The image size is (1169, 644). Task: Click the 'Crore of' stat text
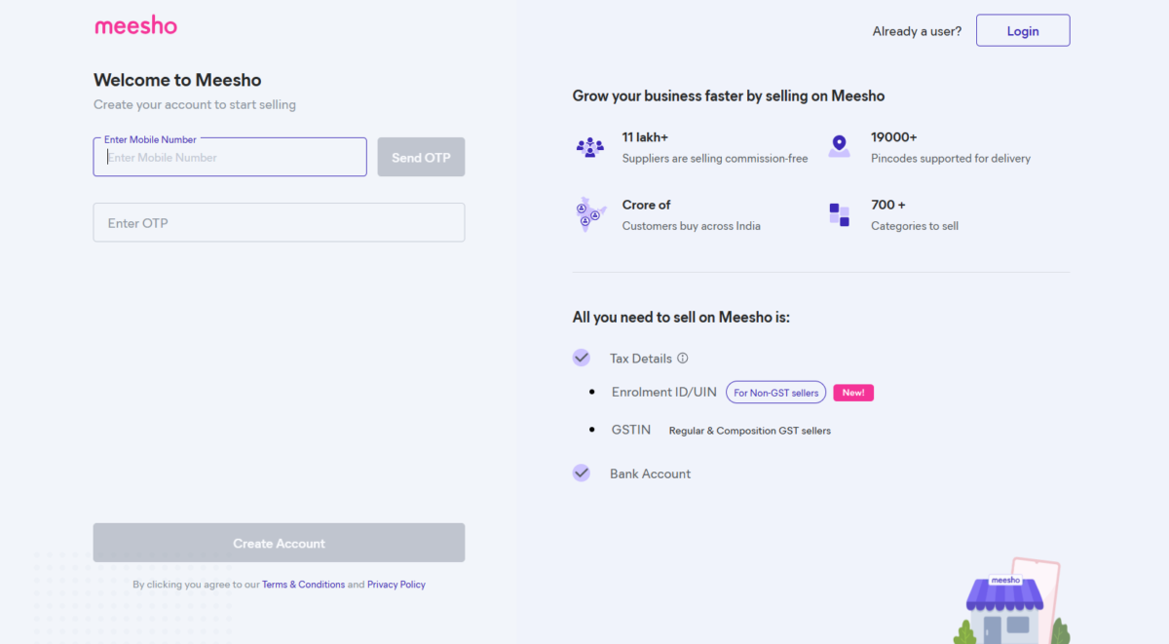click(647, 205)
